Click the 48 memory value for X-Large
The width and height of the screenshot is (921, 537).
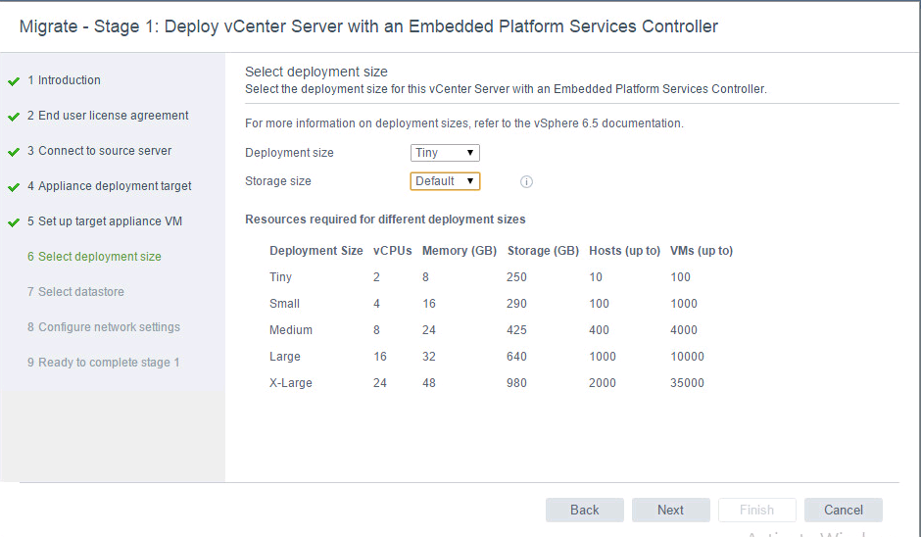[x=429, y=382]
